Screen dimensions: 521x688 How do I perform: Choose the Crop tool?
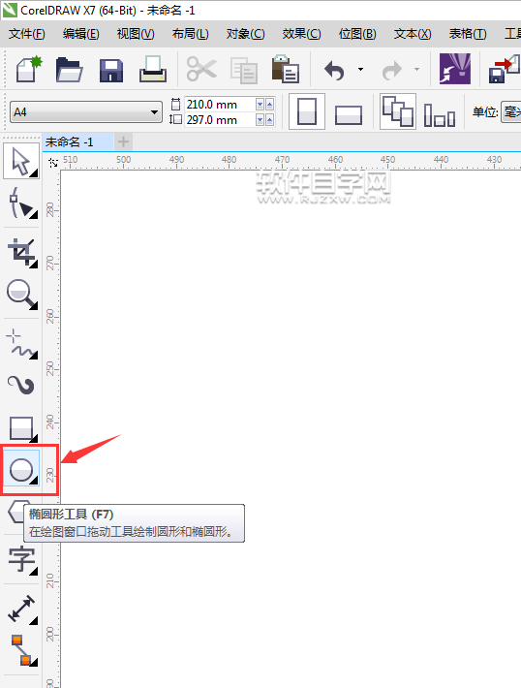pyautogui.click(x=21, y=252)
